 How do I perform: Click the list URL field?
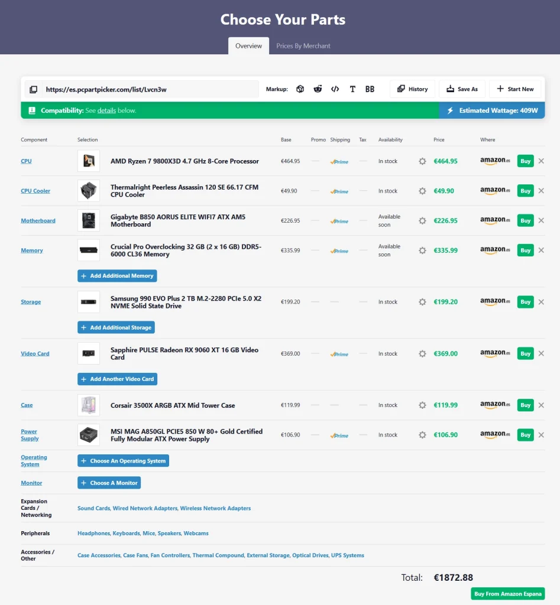click(x=150, y=90)
